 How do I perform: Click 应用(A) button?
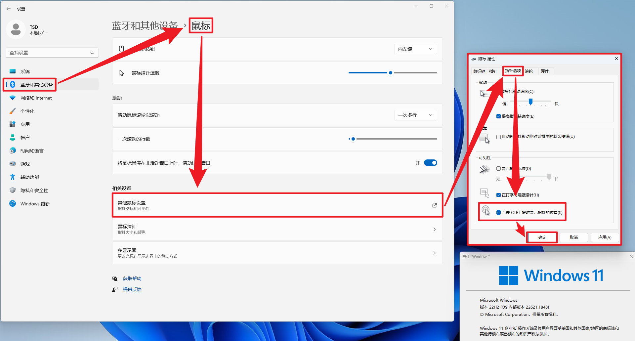tap(605, 237)
